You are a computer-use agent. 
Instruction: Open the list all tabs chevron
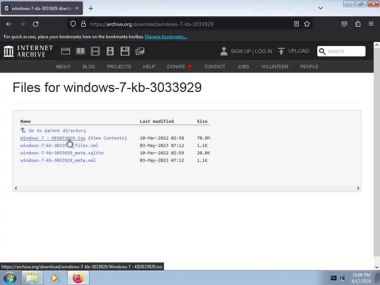(320, 8)
